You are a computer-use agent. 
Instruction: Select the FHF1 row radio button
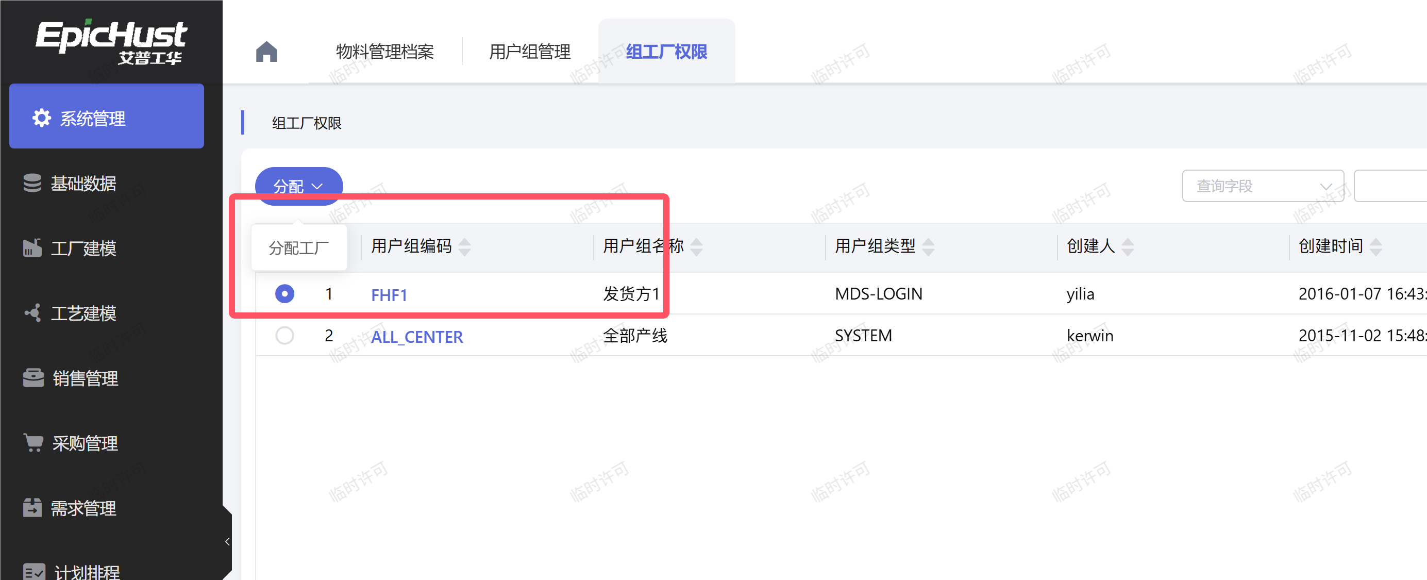pyautogui.click(x=285, y=293)
